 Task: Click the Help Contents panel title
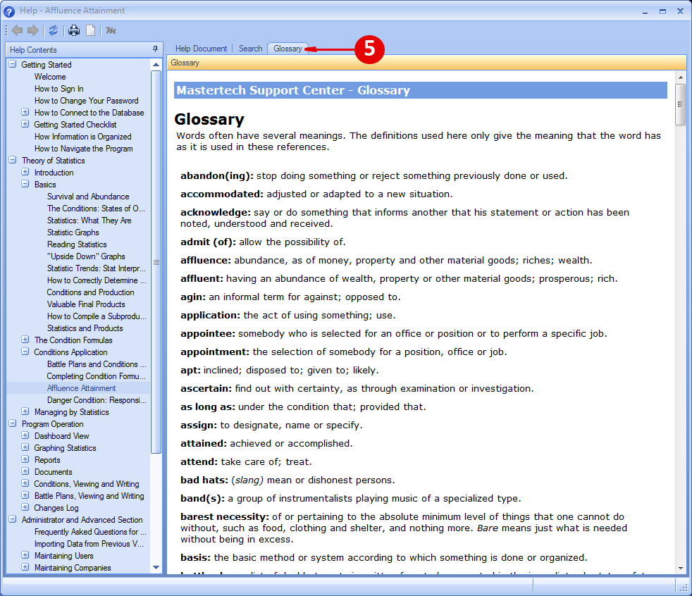point(33,50)
